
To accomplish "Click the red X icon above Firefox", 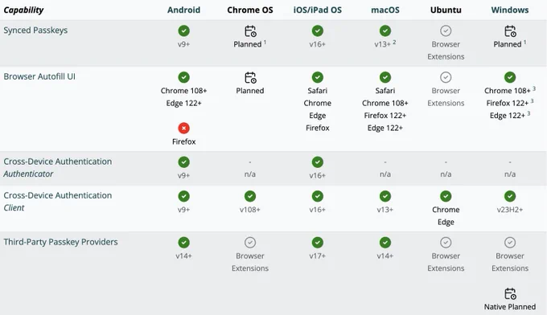I will pos(184,129).
